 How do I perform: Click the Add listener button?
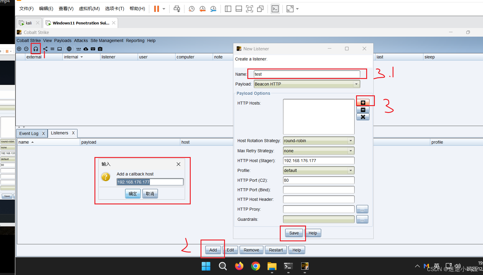(x=213, y=250)
